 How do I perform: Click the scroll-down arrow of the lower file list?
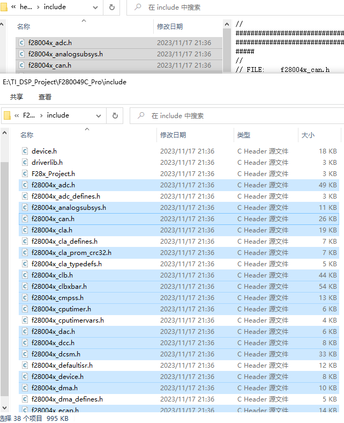pyautogui.click(x=4, y=407)
